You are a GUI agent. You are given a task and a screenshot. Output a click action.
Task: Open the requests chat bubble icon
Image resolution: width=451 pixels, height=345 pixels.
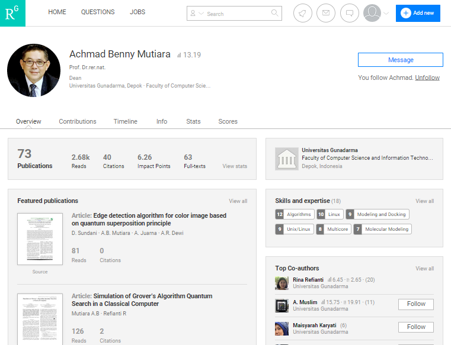click(350, 13)
